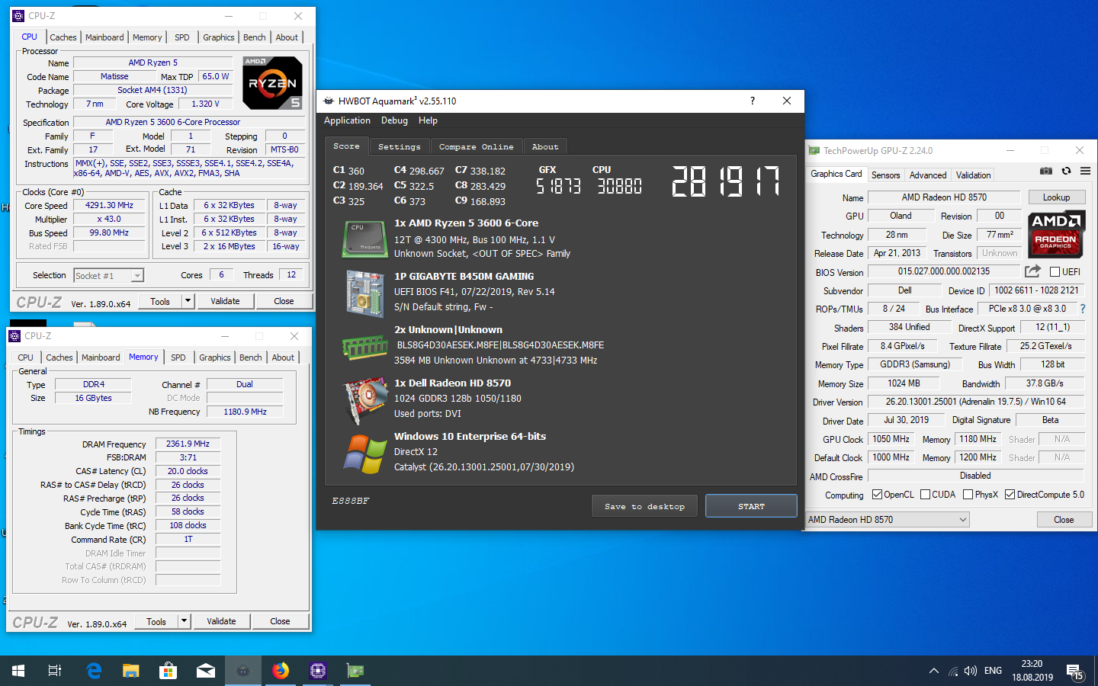
Task: Click the Ryzen 5 processor logo
Action: coord(272,82)
